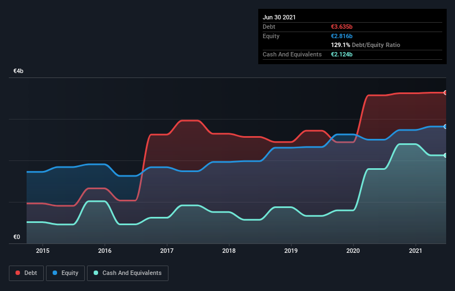Viewport: 455px width, 291px height.
Task: Click the €2.124b cash value
Action: (341, 54)
